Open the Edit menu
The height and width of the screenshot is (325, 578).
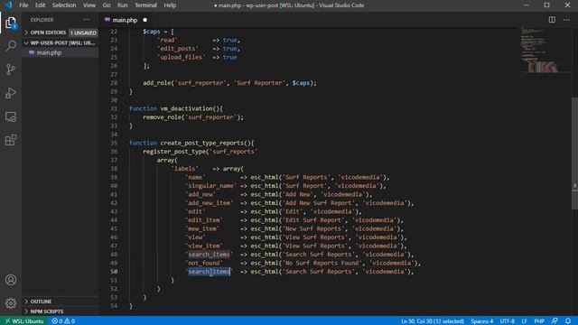[x=40, y=5]
